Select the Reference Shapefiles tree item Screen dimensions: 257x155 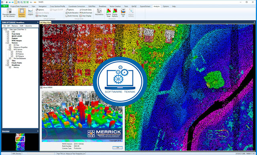pyautogui.click(x=20, y=47)
